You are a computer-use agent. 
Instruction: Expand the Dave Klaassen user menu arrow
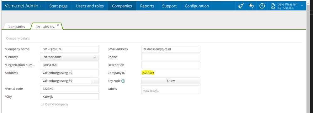pyautogui.click(x=302, y=6)
